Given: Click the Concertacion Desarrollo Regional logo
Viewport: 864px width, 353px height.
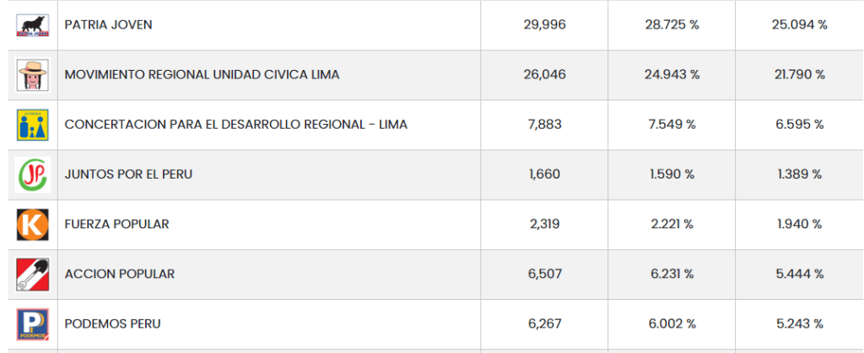Looking at the screenshot, I should click(x=33, y=125).
